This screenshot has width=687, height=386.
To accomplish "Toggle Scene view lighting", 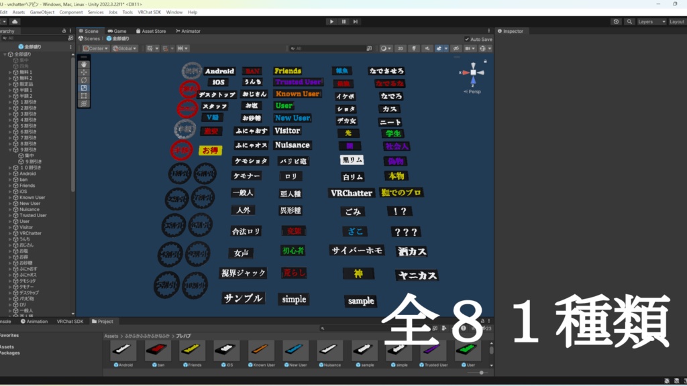I will [x=413, y=48].
